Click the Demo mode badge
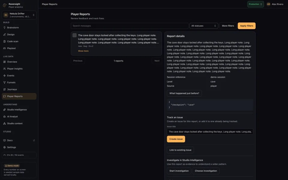This screenshot has height=180, width=288. coord(12,166)
